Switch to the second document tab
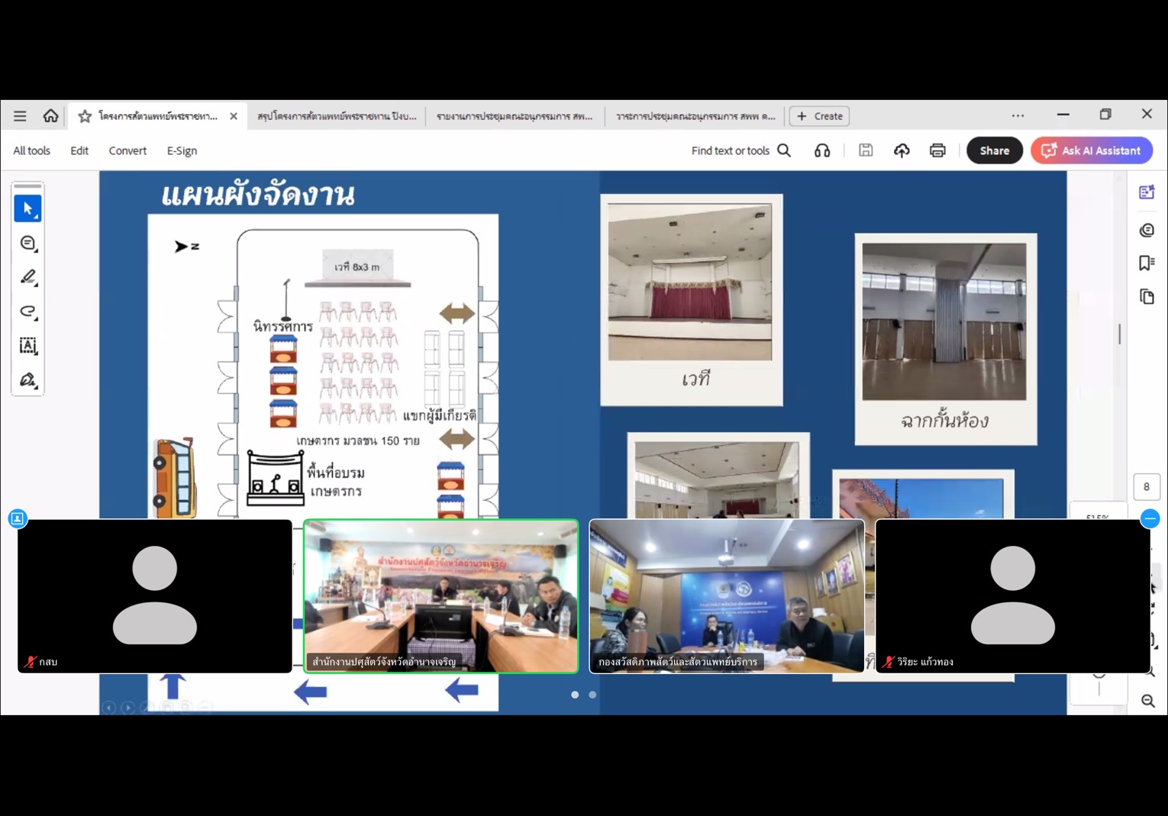The height and width of the screenshot is (816, 1168). (337, 116)
